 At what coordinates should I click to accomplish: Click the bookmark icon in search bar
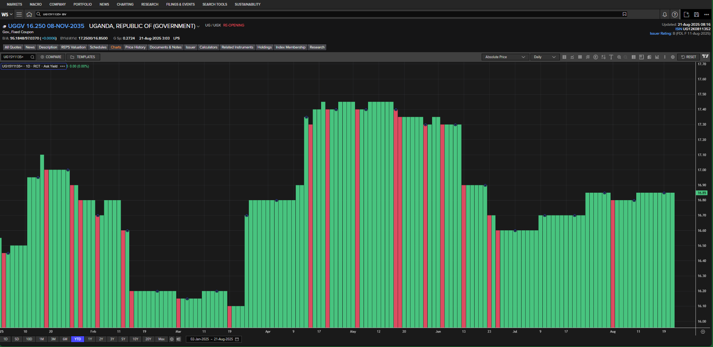[x=624, y=14]
